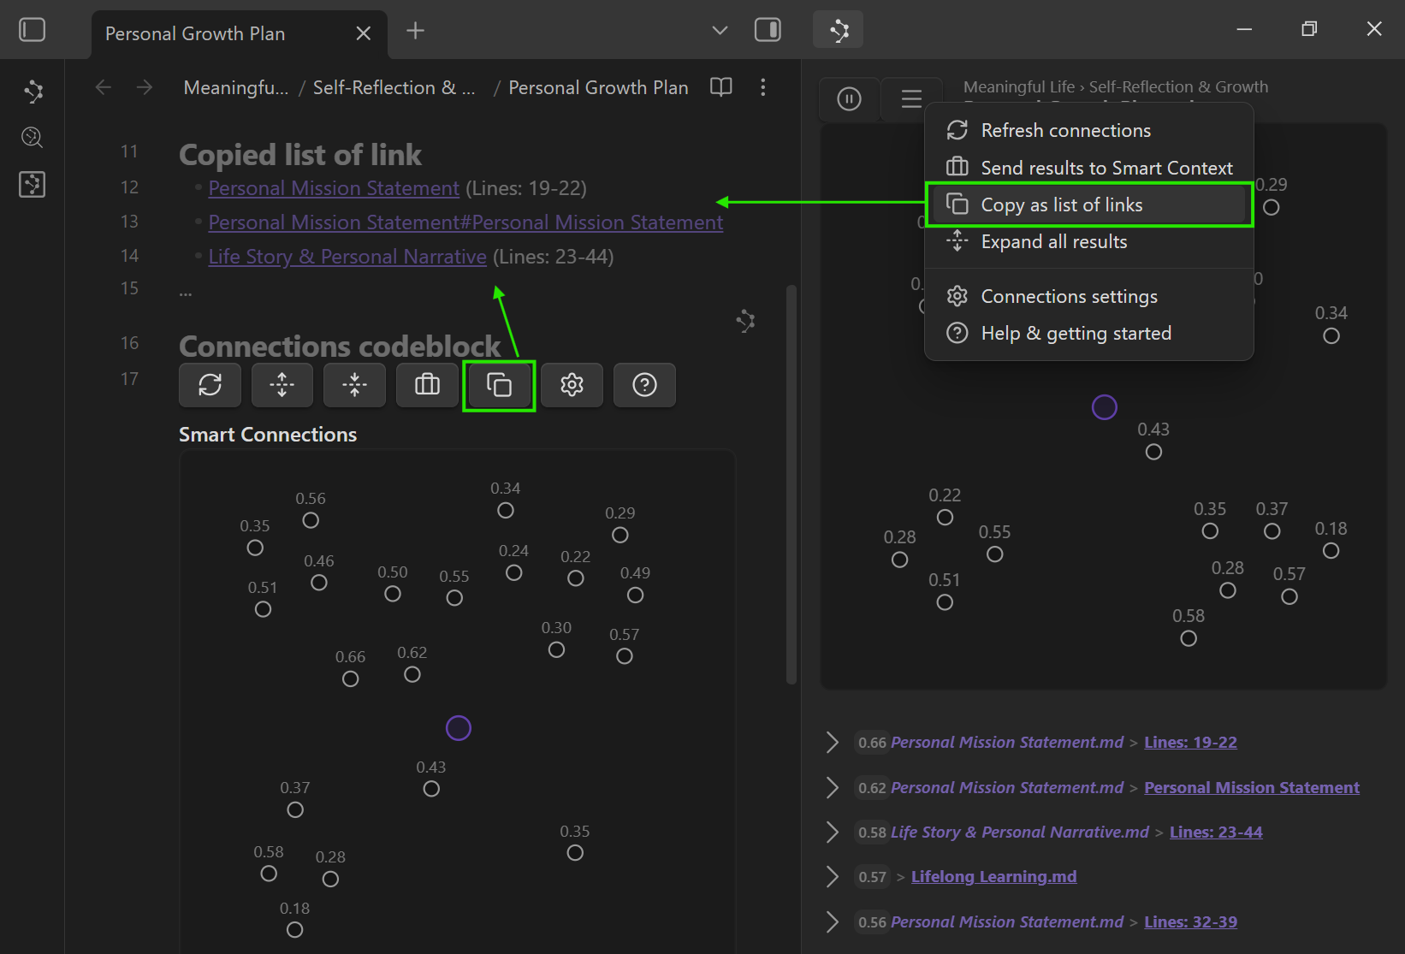
Task: Expand the 0.57 Lifelong Learning result
Action: pos(832,876)
